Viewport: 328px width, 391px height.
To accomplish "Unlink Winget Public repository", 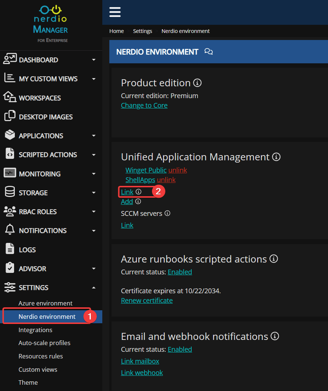I will tap(178, 170).
